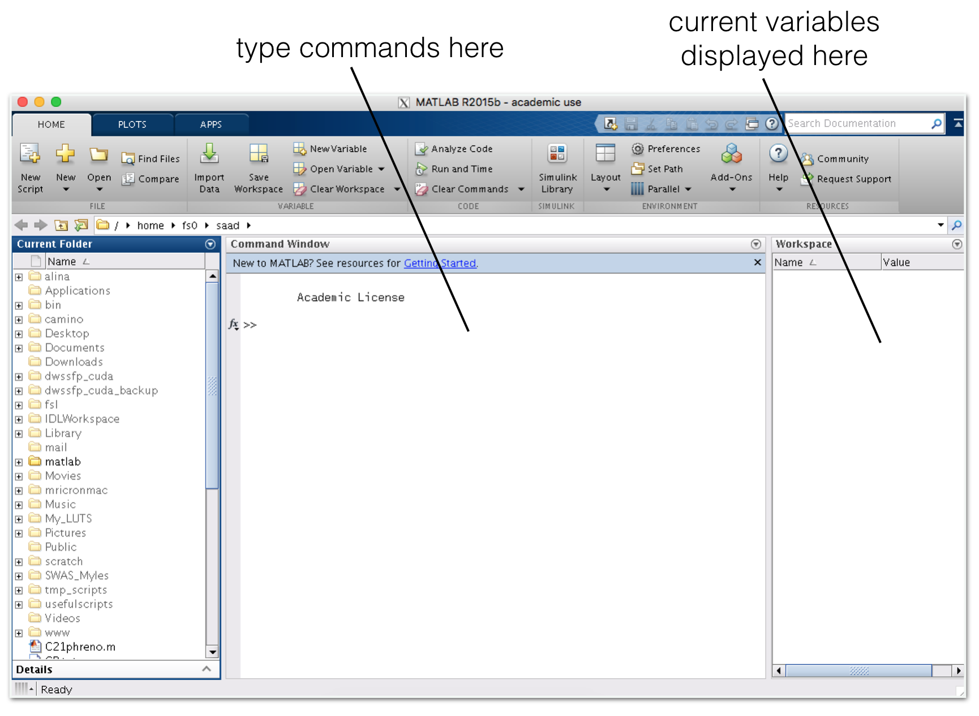
Task: Click the Current Folder vertical scrollbar
Action: 212,385
